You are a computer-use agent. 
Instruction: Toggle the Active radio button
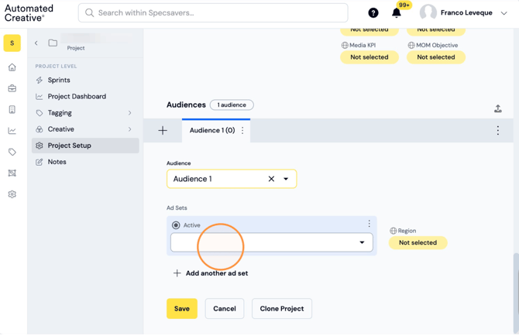pos(176,225)
